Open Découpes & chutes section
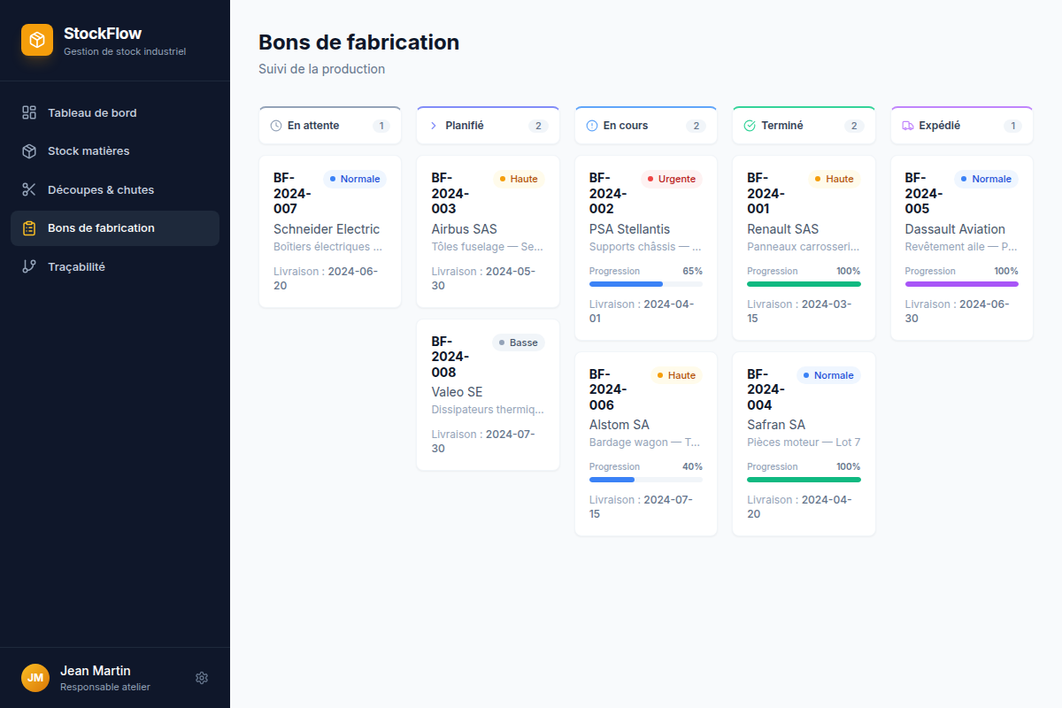The width and height of the screenshot is (1062, 708). pyautogui.click(x=115, y=189)
